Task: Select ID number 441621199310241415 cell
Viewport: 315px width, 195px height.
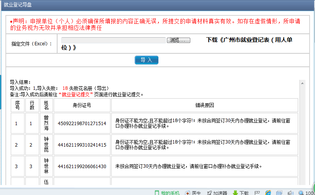Action: pos(82,145)
